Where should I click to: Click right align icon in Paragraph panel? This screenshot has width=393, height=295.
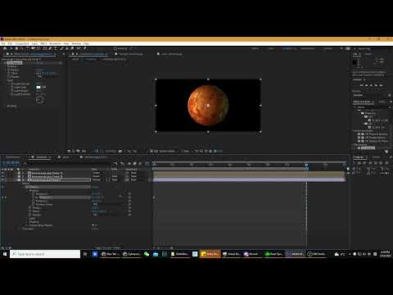click(365, 163)
